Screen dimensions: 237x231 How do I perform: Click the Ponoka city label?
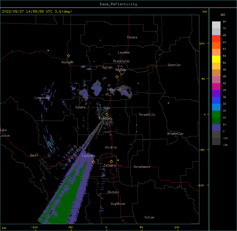[132, 37]
